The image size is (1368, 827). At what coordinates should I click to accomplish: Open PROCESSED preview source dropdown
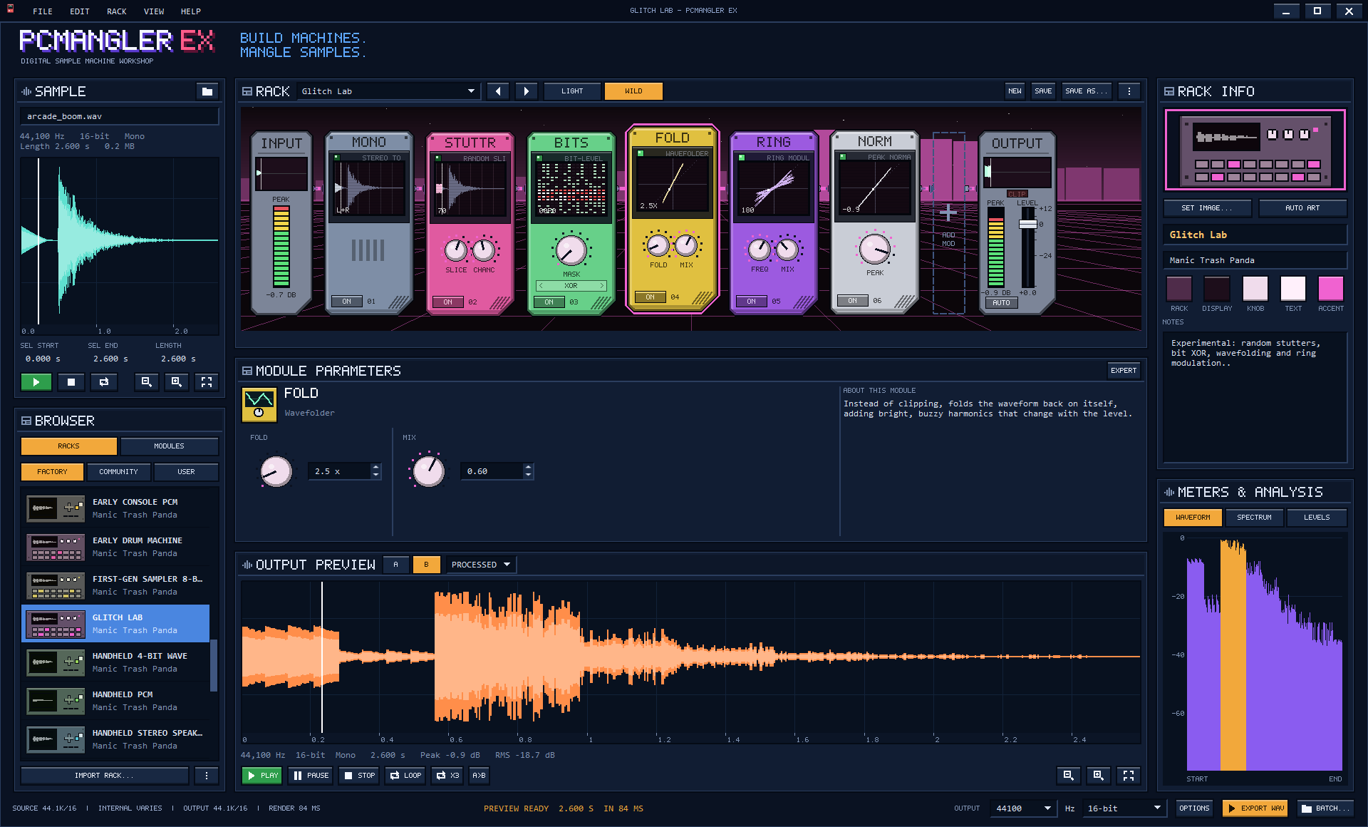(481, 565)
